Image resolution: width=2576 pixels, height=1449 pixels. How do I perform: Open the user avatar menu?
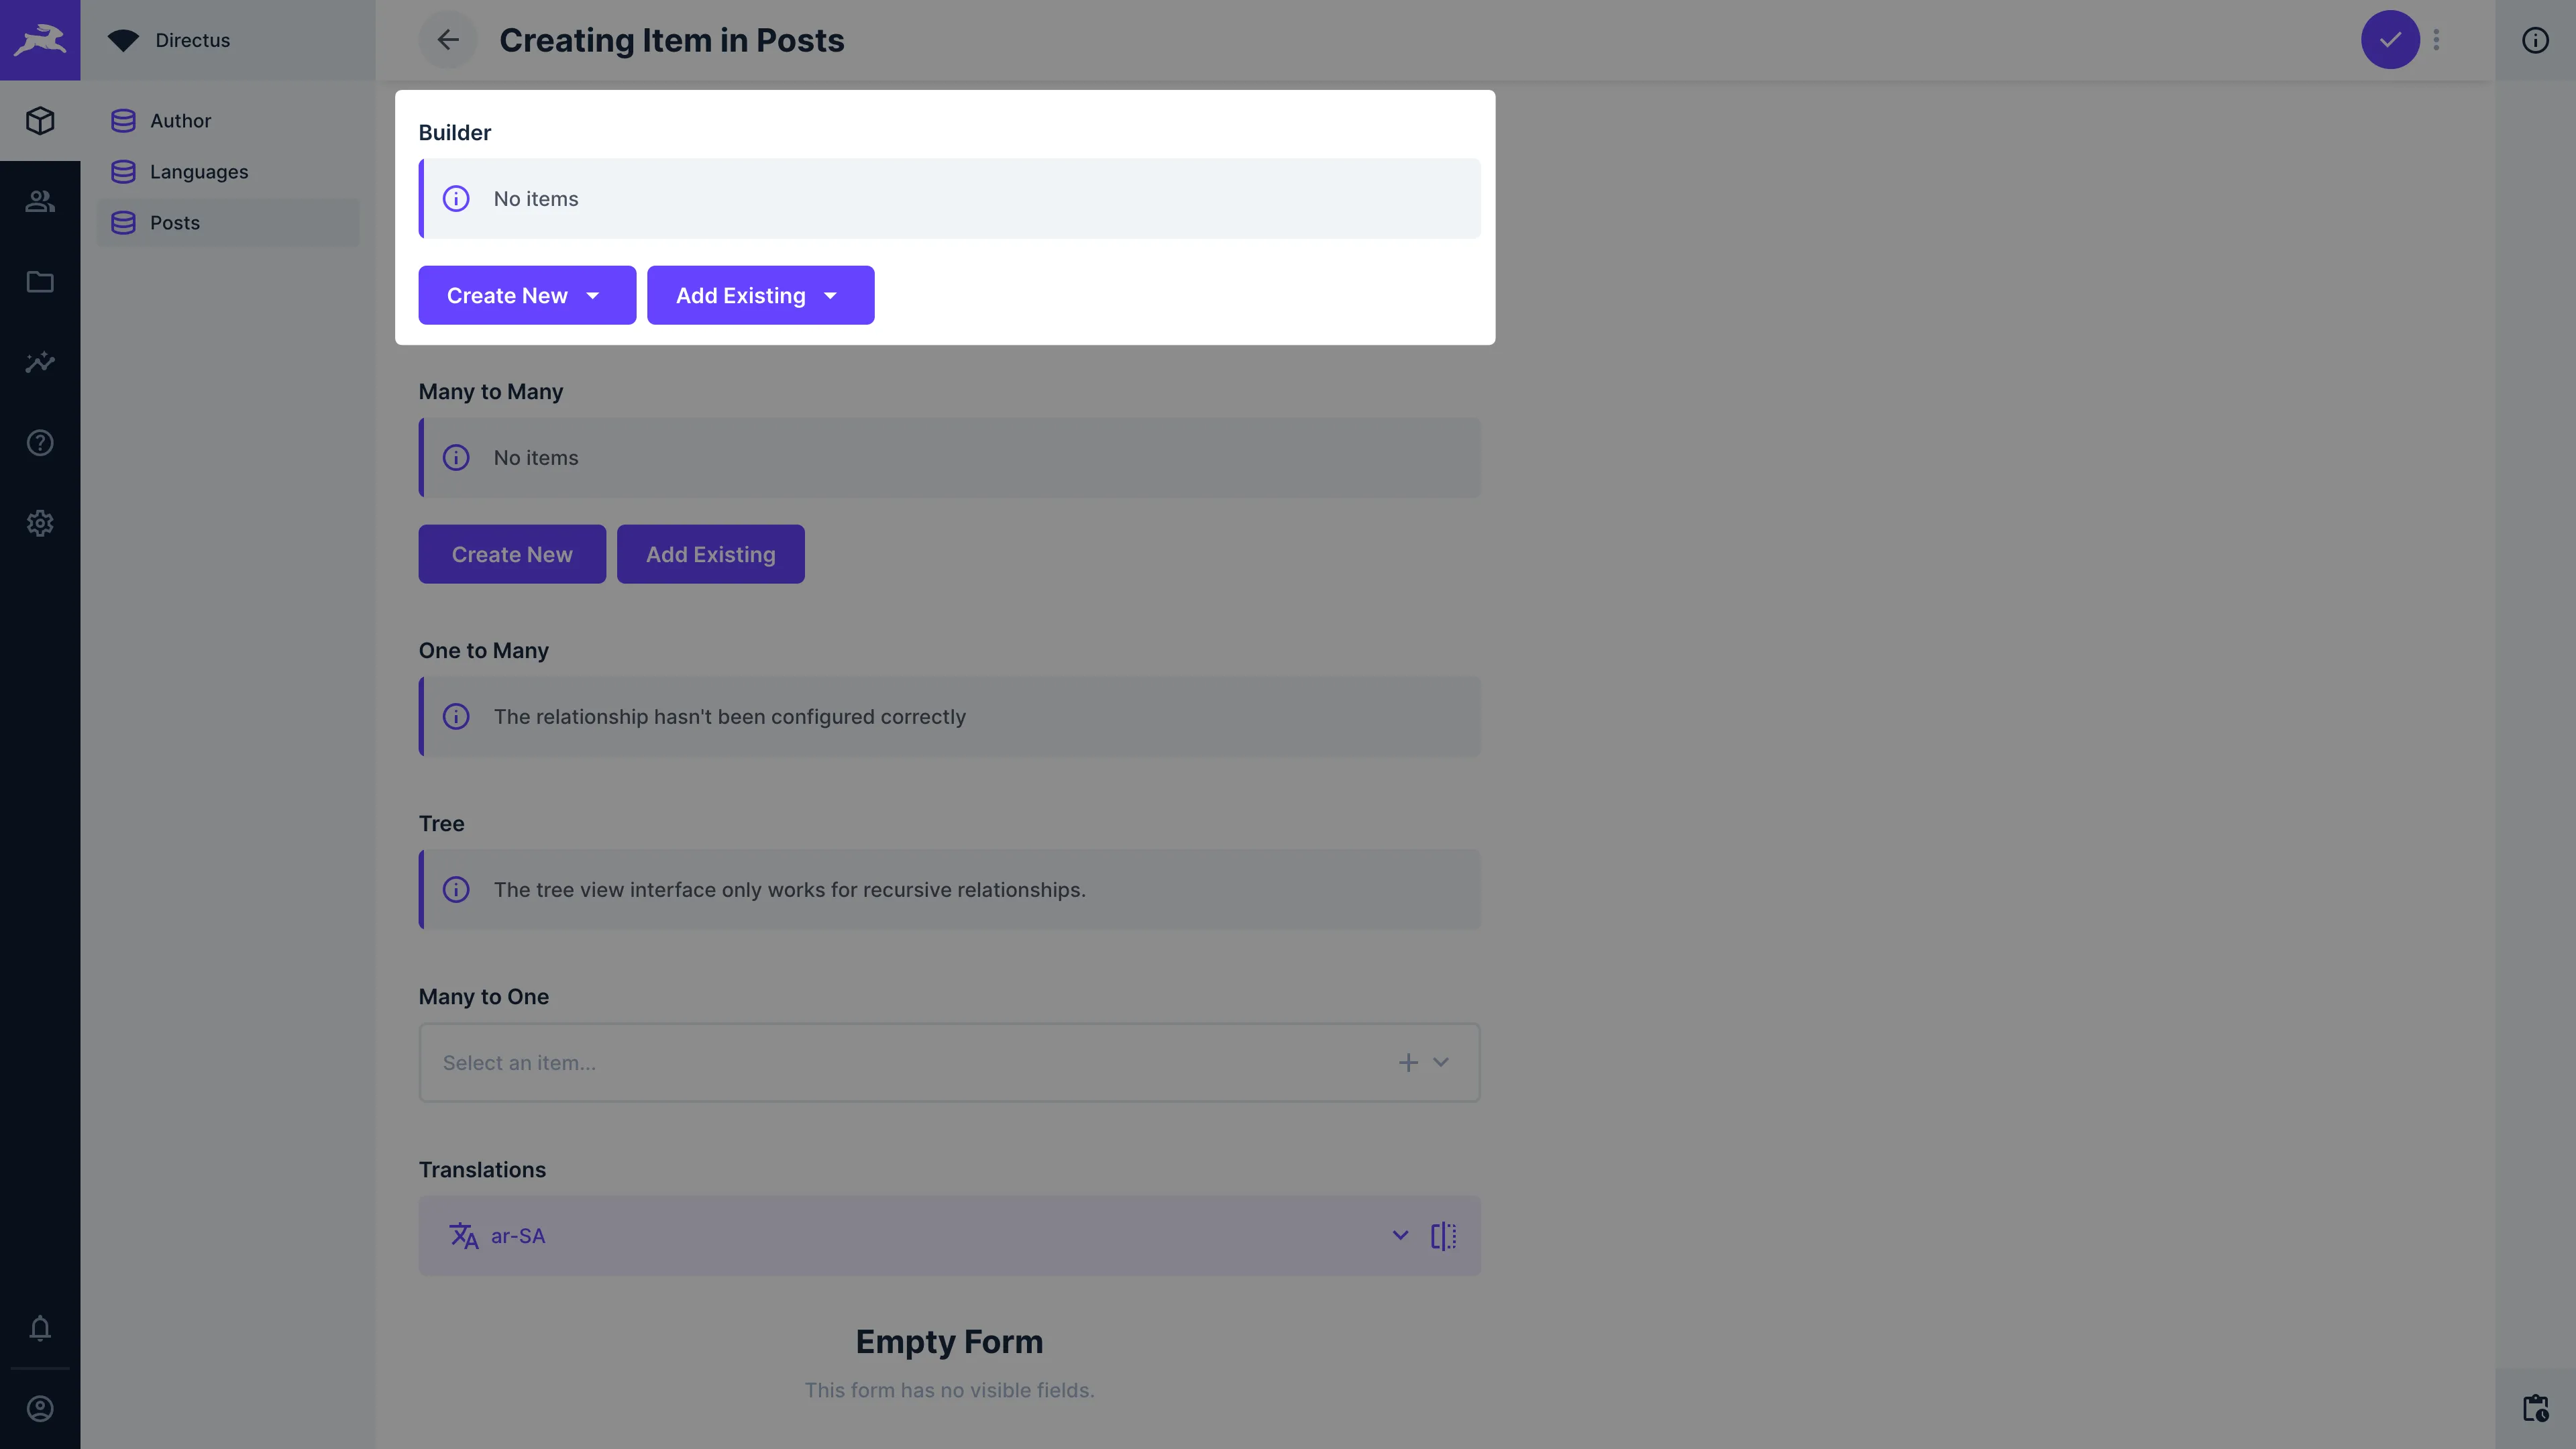tap(40, 1408)
